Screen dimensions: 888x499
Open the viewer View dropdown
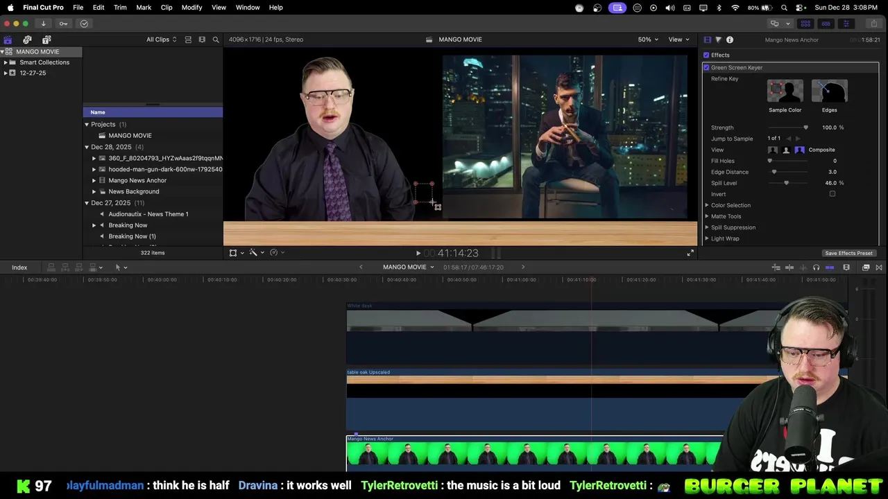(x=678, y=40)
